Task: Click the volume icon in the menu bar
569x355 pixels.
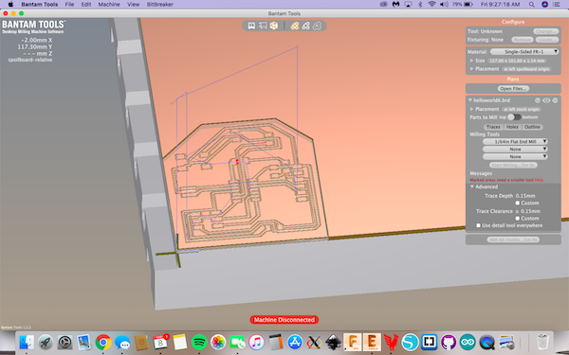Action: (x=444, y=5)
